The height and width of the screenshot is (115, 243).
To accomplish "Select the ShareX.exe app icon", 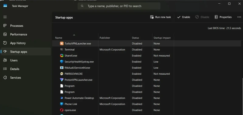I will pos(62,56).
